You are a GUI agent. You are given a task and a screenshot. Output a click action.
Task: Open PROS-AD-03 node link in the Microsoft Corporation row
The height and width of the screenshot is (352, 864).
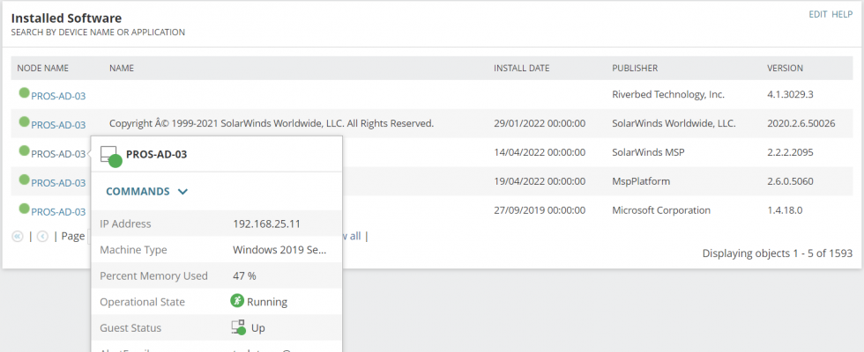click(x=58, y=212)
